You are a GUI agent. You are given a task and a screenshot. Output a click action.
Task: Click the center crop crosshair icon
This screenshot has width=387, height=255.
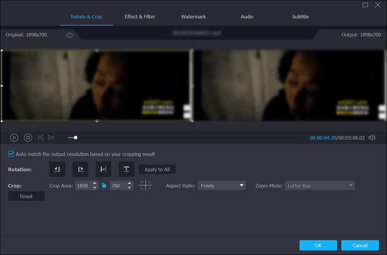145,185
